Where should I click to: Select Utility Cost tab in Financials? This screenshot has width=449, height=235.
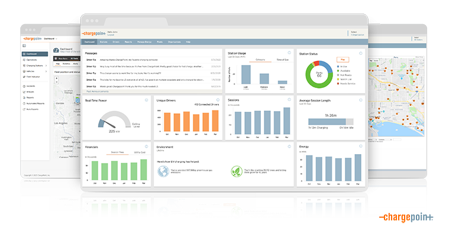(140, 152)
